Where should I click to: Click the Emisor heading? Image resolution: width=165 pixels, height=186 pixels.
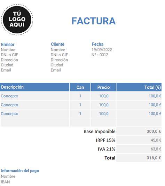[8, 45]
